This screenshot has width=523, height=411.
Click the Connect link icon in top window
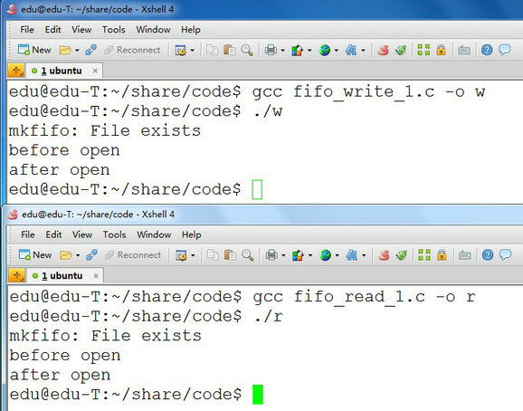(x=90, y=50)
